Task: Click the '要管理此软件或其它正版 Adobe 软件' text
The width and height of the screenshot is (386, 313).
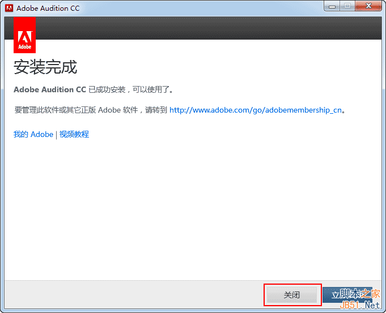Action: (x=76, y=110)
